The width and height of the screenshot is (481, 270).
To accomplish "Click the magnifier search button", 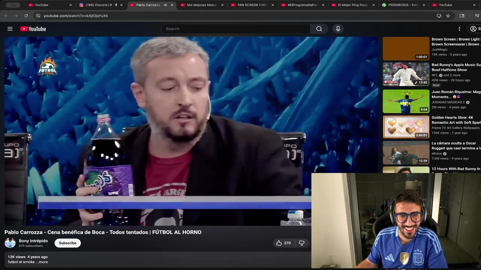I will (x=319, y=29).
